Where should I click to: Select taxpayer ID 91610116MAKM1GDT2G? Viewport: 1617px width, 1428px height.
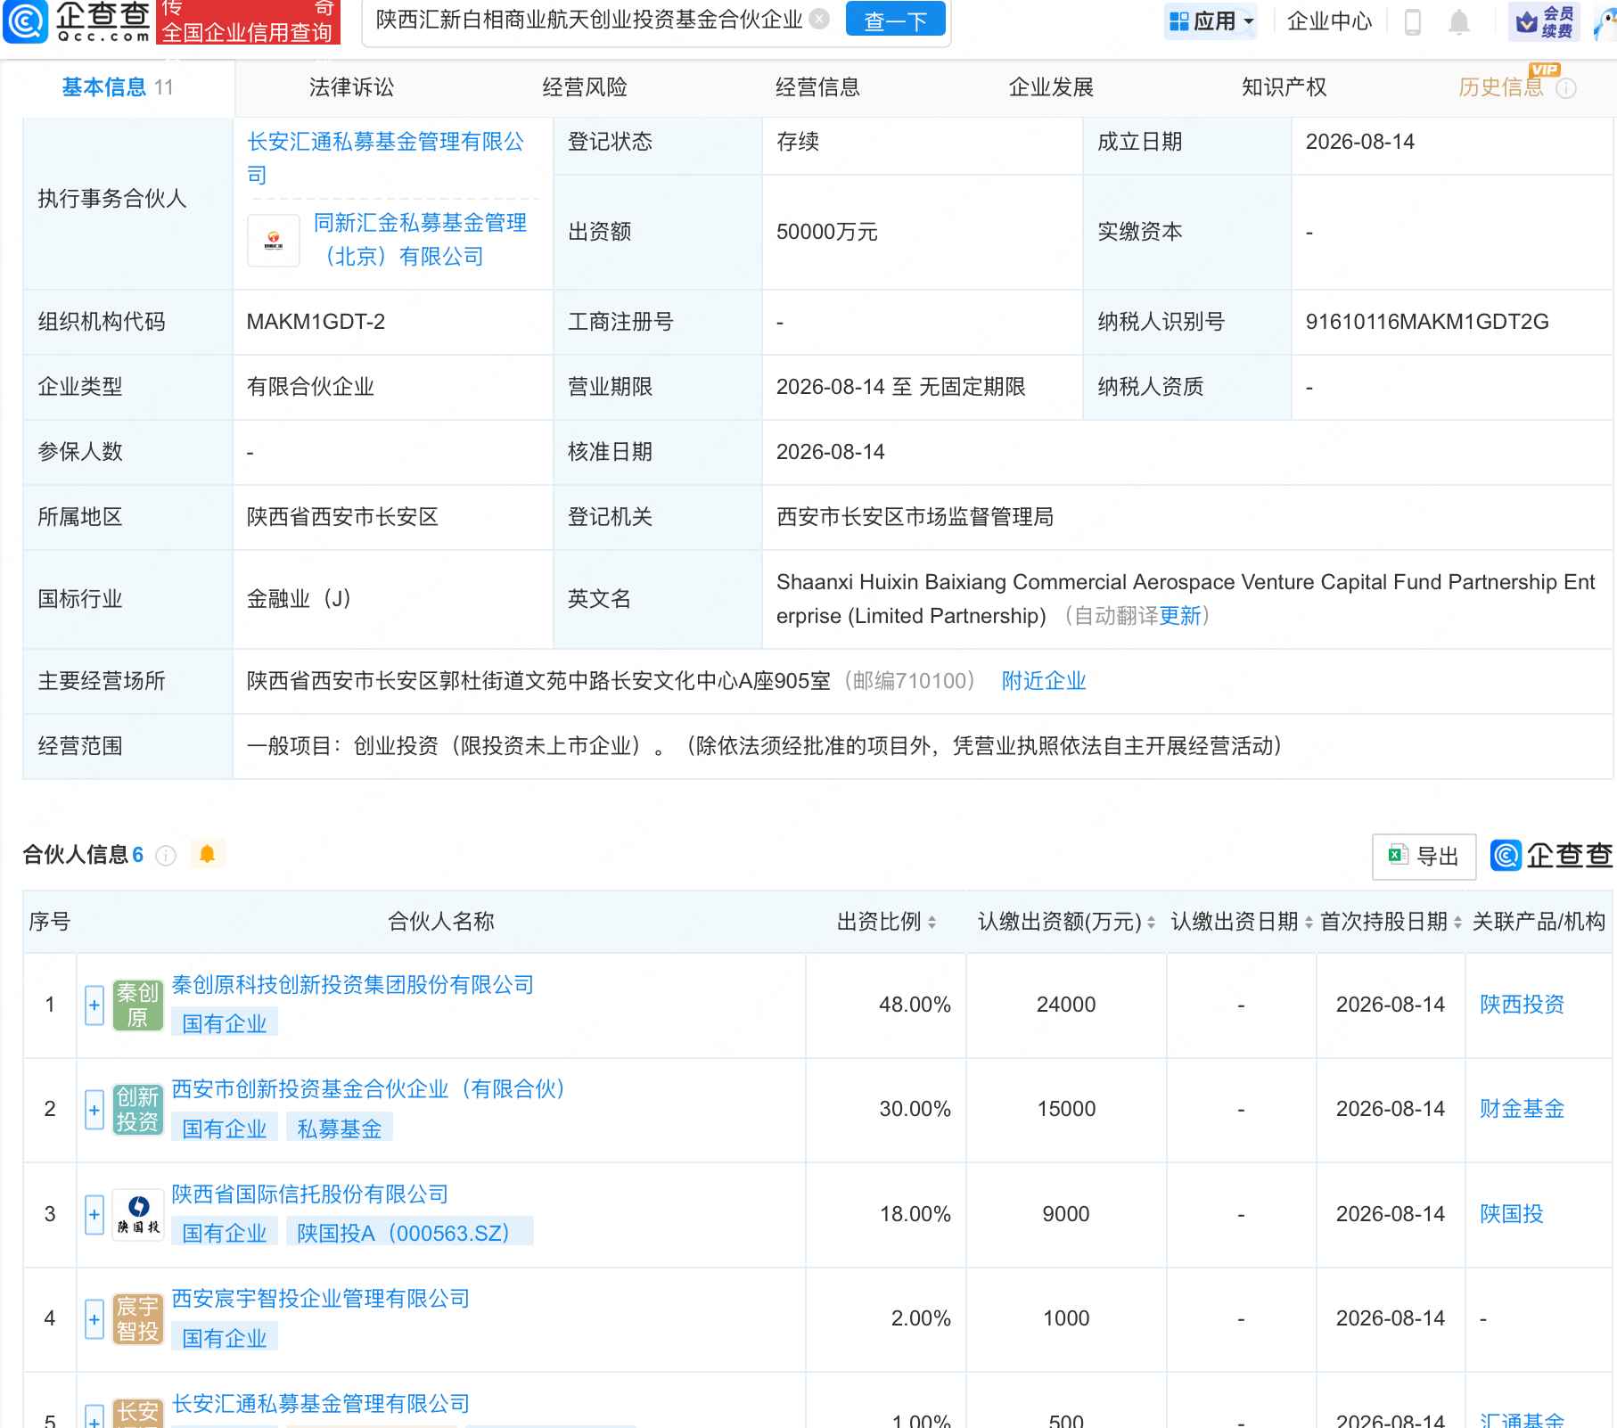[x=1427, y=322]
